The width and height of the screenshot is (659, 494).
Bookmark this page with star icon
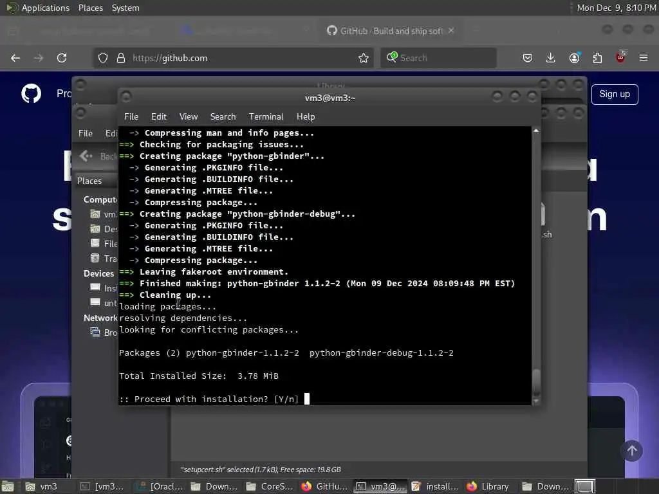coord(364,58)
